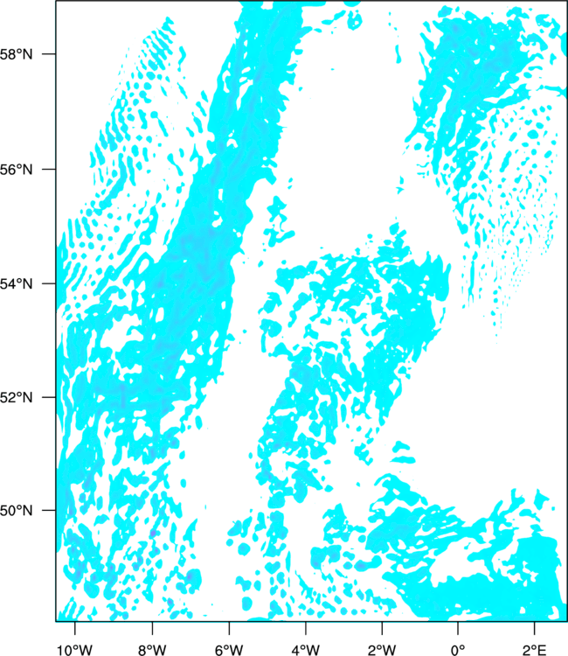Click the 2°W longitude label
The image size is (568, 656).
click(382, 647)
